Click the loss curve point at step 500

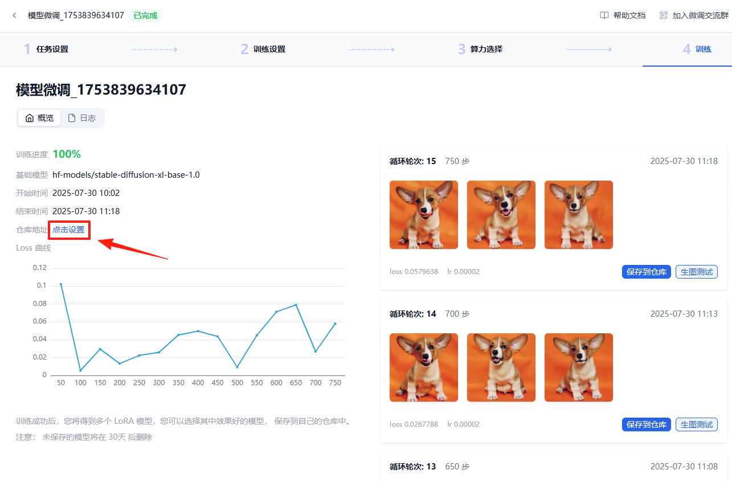click(x=237, y=367)
